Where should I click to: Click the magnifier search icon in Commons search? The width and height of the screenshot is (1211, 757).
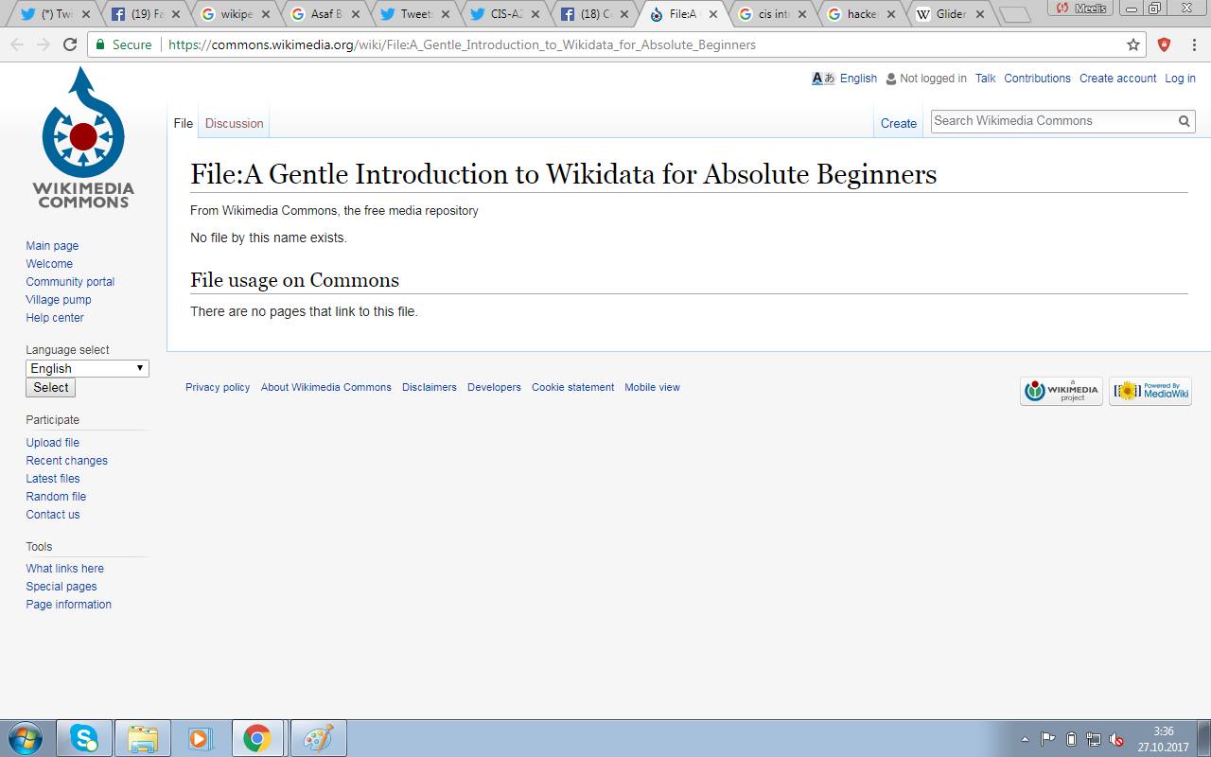(1184, 121)
